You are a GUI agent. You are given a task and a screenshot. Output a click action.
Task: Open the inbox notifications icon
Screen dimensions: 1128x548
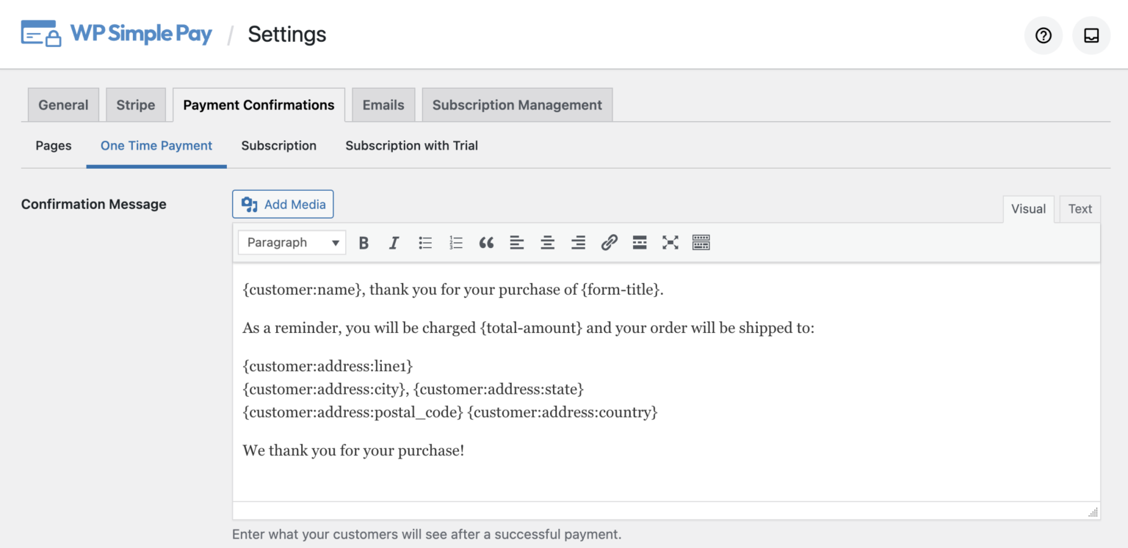coord(1091,34)
